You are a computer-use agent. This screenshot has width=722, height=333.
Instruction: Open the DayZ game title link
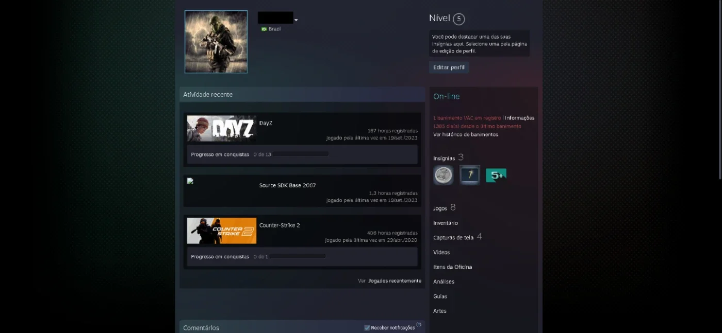[266, 123]
